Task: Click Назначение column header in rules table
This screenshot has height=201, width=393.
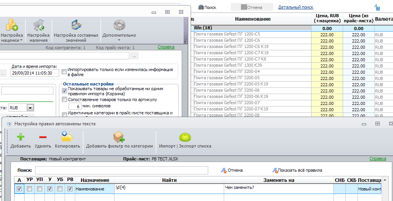Action: [x=95, y=180]
